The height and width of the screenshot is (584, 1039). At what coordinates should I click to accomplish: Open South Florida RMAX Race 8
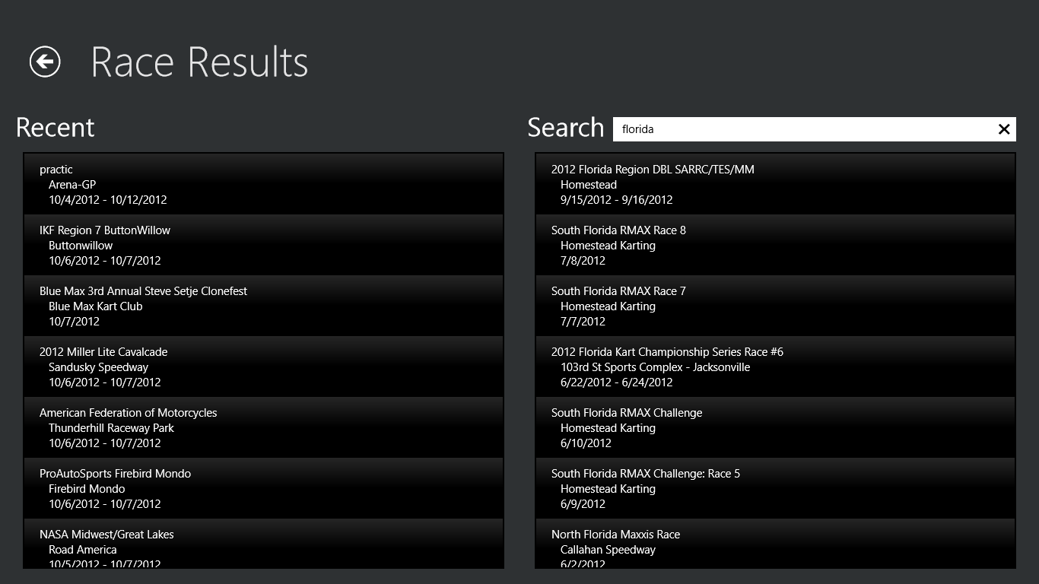click(x=774, y=244)
